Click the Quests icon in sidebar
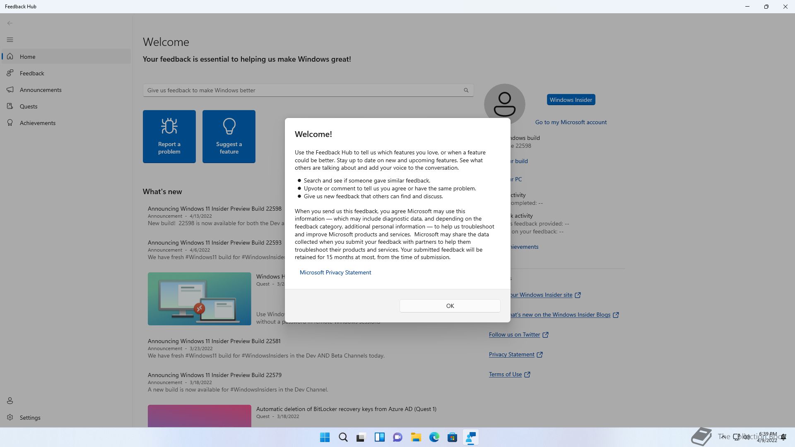 click(10, 106)
